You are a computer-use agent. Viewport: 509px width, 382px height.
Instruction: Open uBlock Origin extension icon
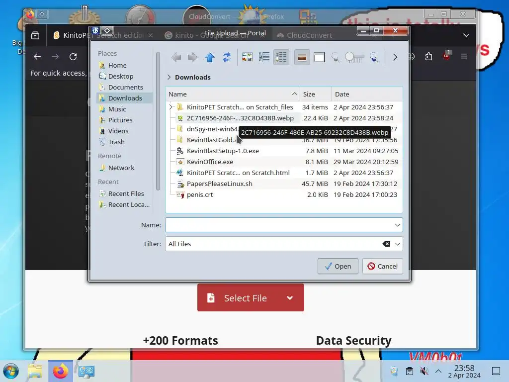click(447, 56)
